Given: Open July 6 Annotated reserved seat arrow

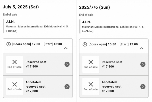Looking at the screenshot, I should point(143,87).
